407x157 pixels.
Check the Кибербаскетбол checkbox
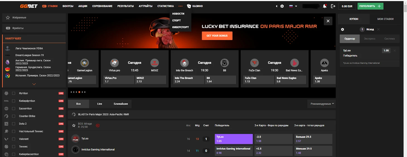[14, 154]
